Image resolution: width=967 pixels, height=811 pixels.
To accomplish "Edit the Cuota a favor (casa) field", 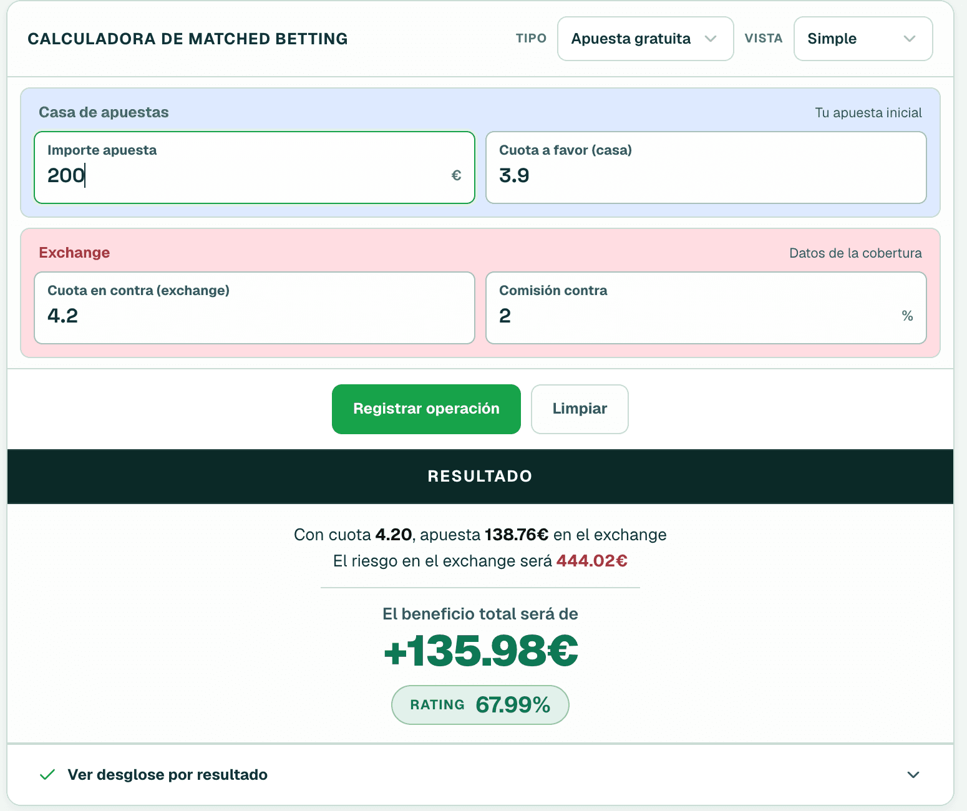I will 706,167.
